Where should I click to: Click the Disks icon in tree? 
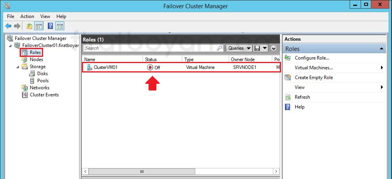pyautogui.click(x=32, y=73)
